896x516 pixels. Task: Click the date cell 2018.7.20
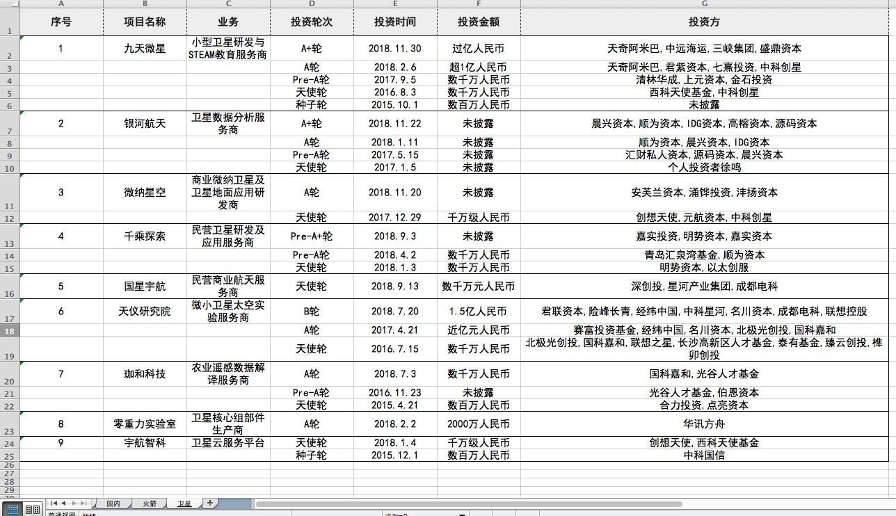(x=395, y=312)
